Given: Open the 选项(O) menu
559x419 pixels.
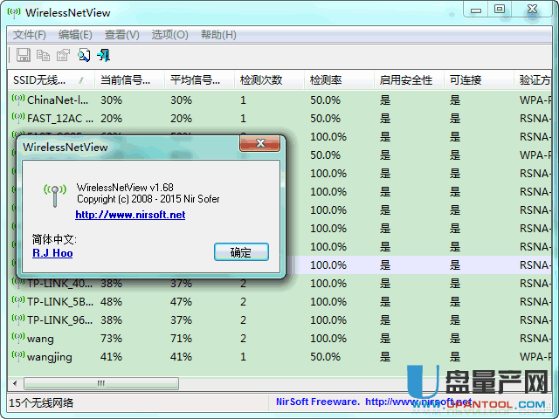Looking at the screenshot, I should pyautogui.click(x=169, y=35).
